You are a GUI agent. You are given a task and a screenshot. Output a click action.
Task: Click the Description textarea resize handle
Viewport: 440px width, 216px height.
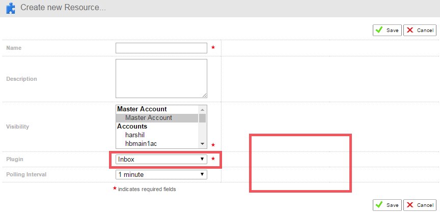click(x=204, y=95)
